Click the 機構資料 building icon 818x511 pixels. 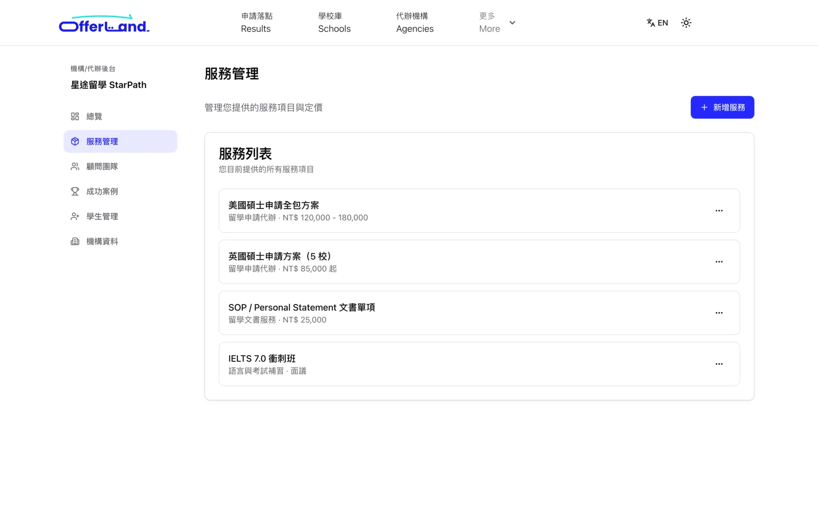point(75,242)
